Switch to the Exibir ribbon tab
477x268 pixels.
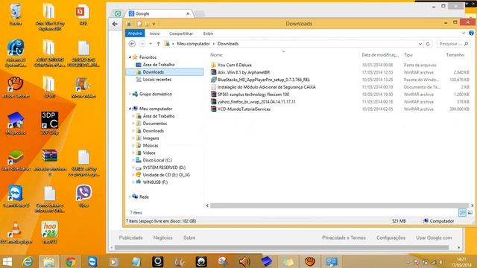click(x=209, y=33)
